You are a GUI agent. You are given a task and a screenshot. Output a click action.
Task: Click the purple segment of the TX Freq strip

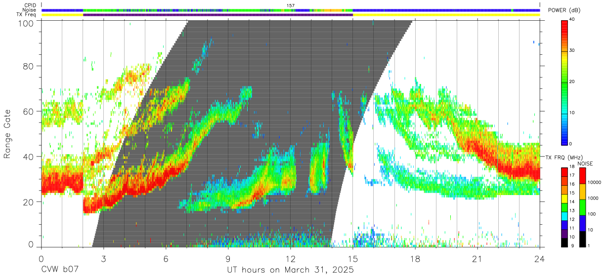218,15
